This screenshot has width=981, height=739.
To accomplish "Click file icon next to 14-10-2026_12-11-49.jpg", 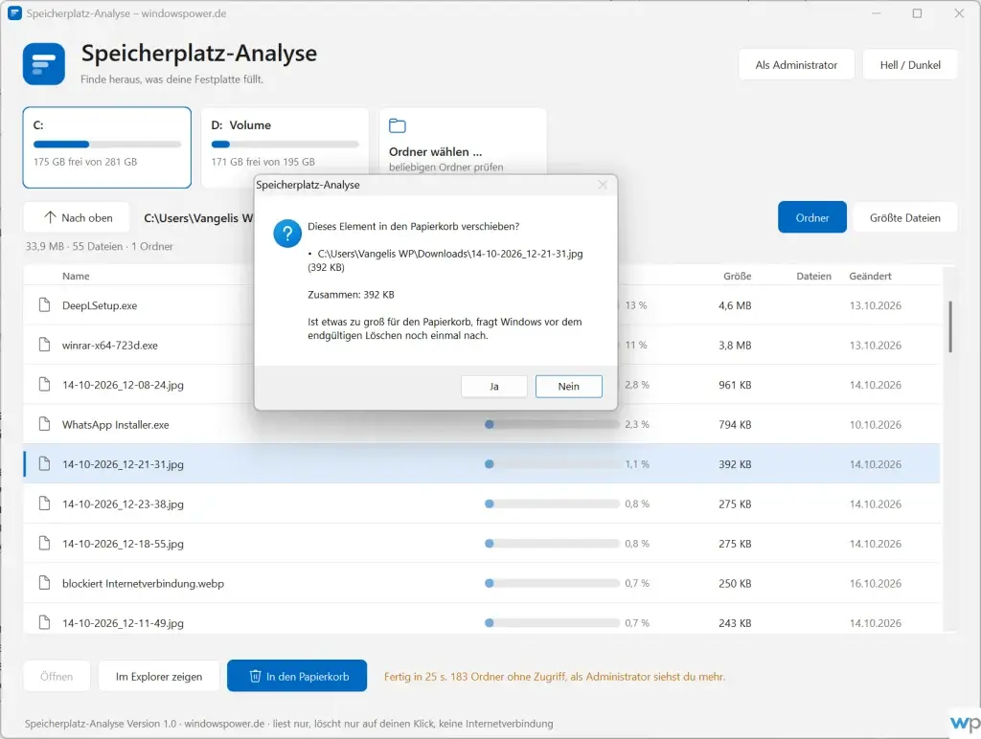I will click(x=44, y=623).
